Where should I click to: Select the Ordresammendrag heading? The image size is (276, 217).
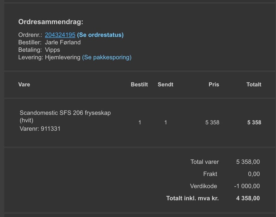(51, 22)
